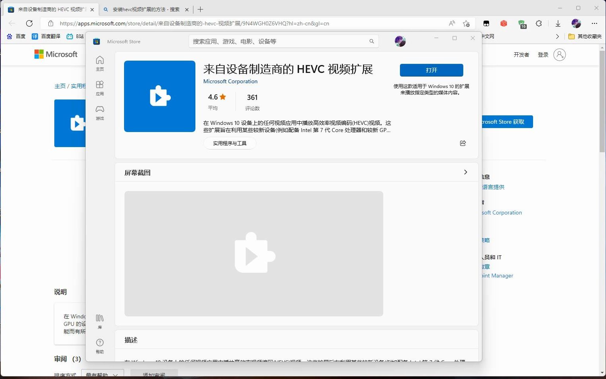Viewport: 606px width, 379px height.
Task: Open Help in the Store sidebar
Action: (100, 346)
